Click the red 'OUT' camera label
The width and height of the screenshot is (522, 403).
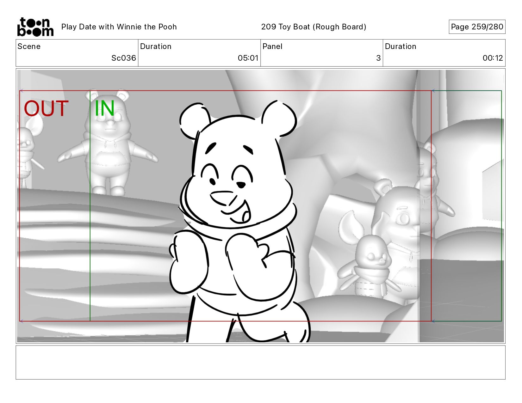coord(46,108)
